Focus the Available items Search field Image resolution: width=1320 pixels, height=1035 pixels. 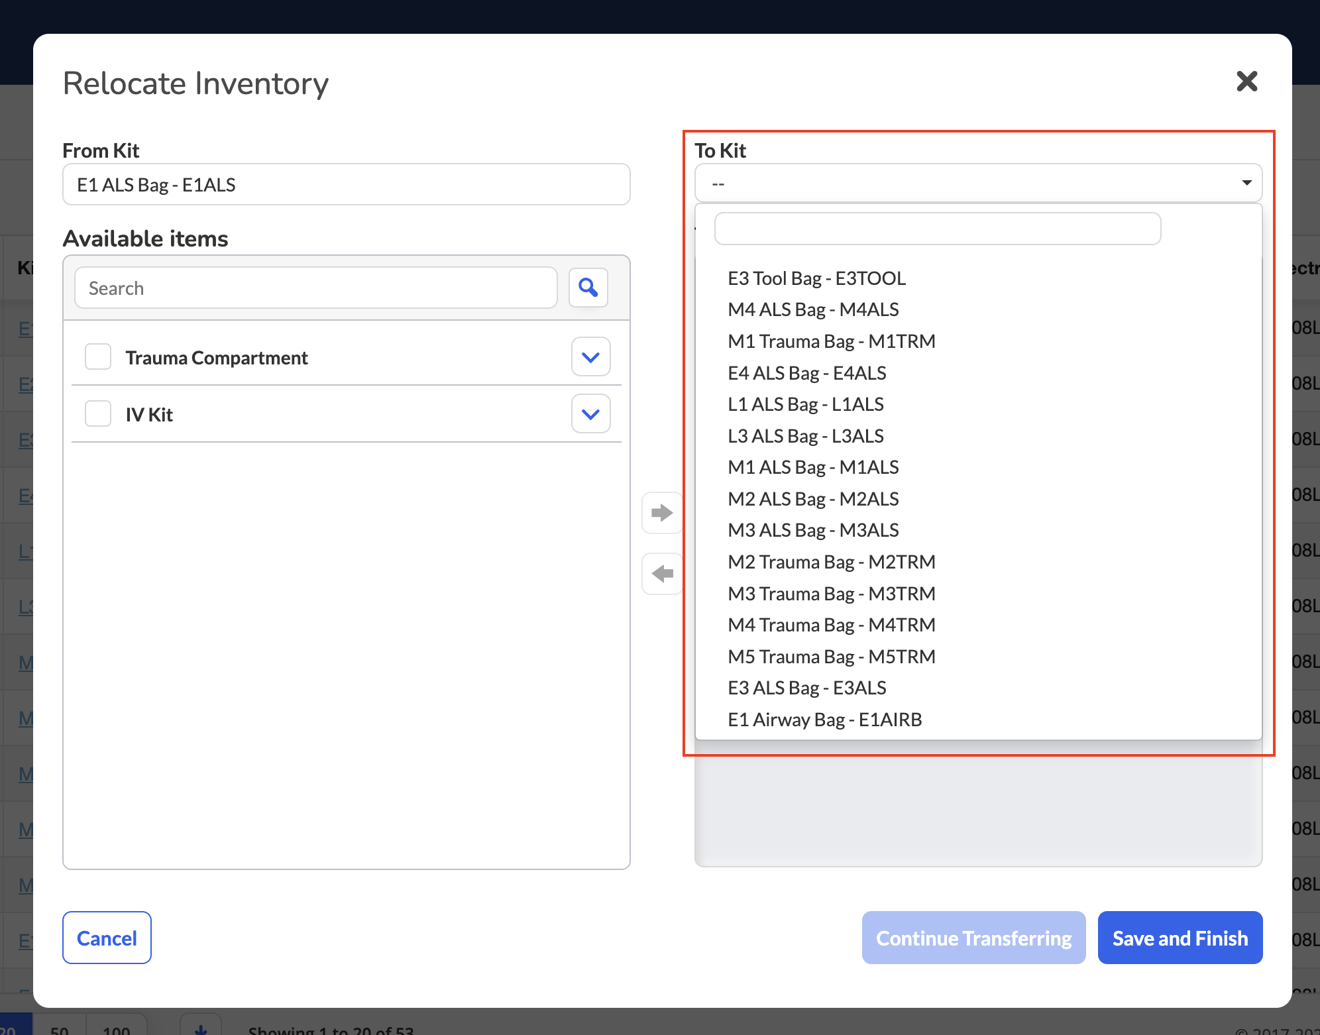[316, 288]
